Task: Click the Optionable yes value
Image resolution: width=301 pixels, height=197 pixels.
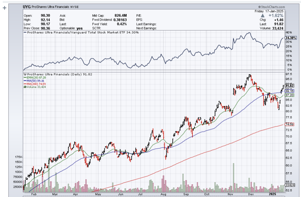Action: tap(79, 28)
